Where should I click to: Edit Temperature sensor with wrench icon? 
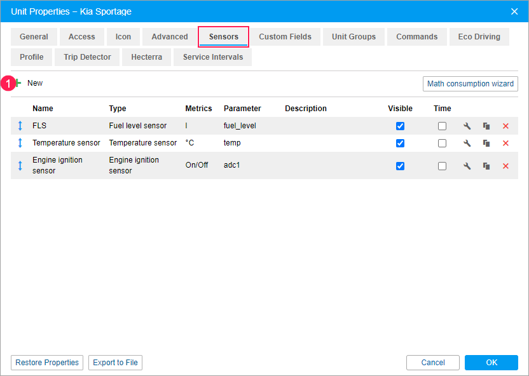click(467, 144)
